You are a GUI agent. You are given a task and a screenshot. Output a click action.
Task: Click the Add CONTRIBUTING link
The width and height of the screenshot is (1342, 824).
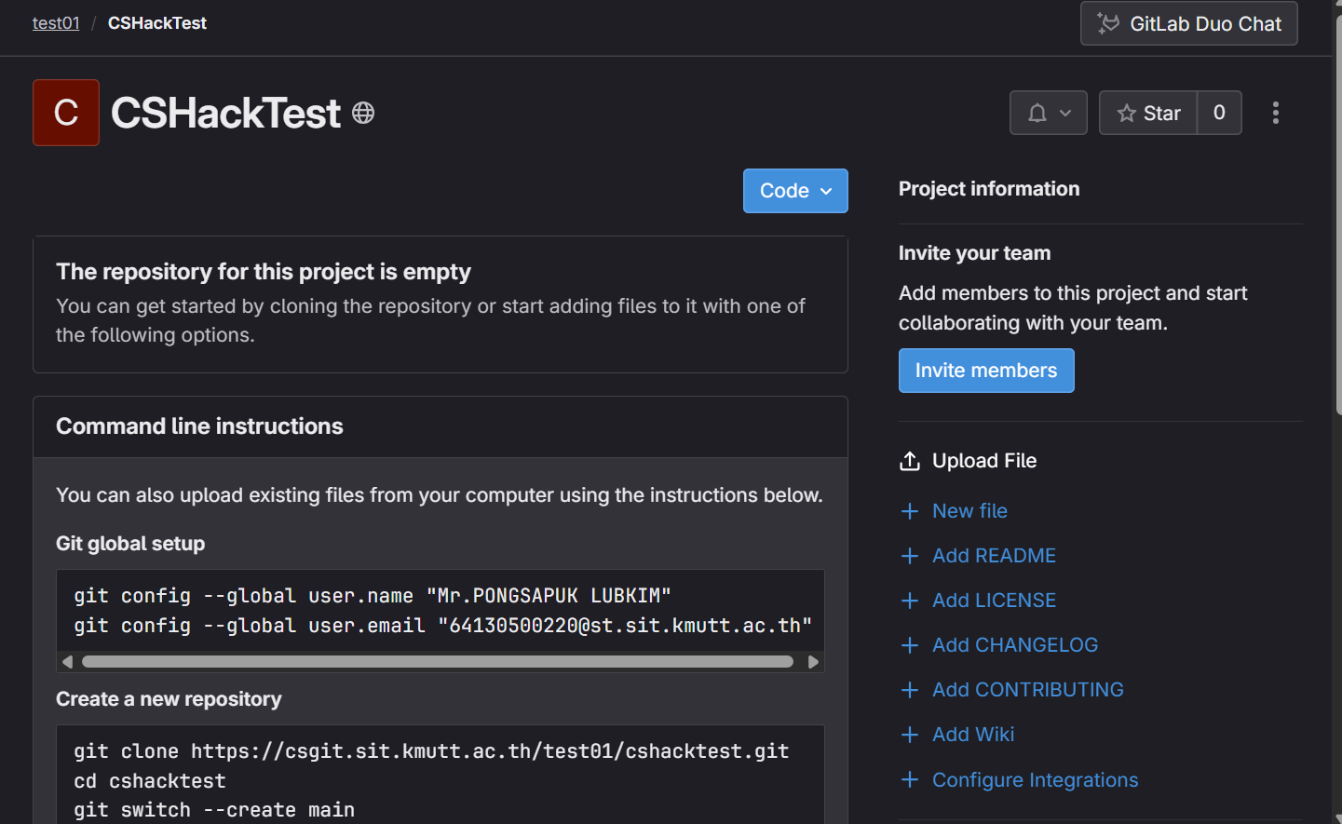(1028, 690)
